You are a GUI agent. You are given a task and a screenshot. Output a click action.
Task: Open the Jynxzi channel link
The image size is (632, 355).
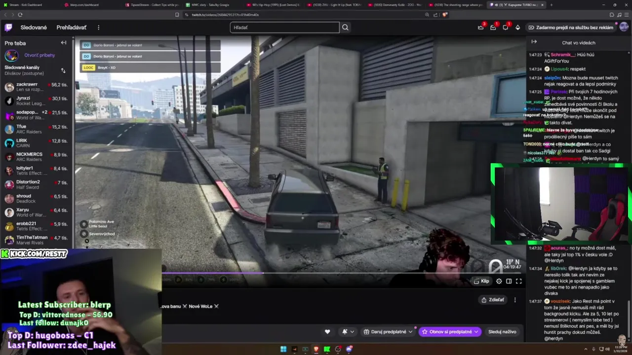pyautogui.click(x=38, y=101)
